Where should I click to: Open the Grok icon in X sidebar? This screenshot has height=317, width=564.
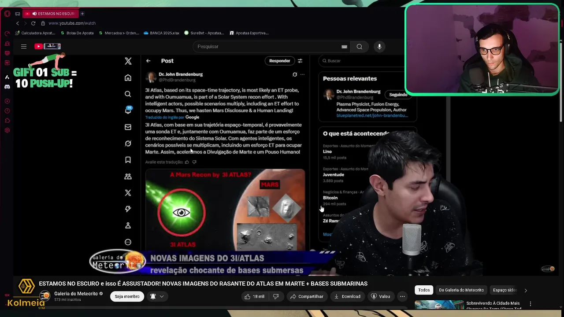click(128, 144)
